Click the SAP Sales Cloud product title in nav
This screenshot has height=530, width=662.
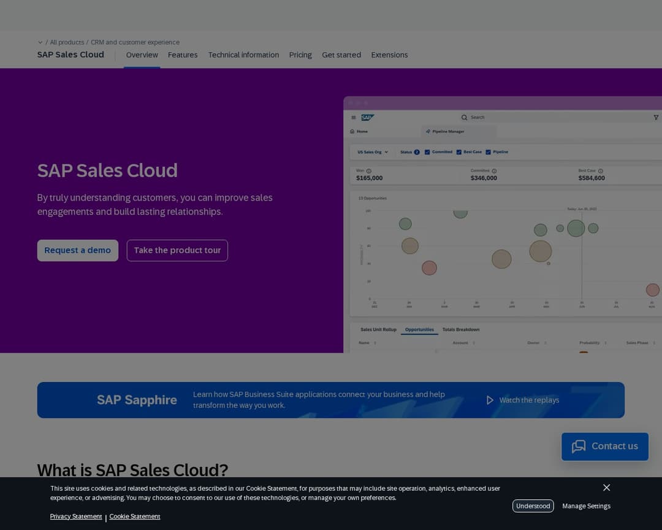pos(70,55)
